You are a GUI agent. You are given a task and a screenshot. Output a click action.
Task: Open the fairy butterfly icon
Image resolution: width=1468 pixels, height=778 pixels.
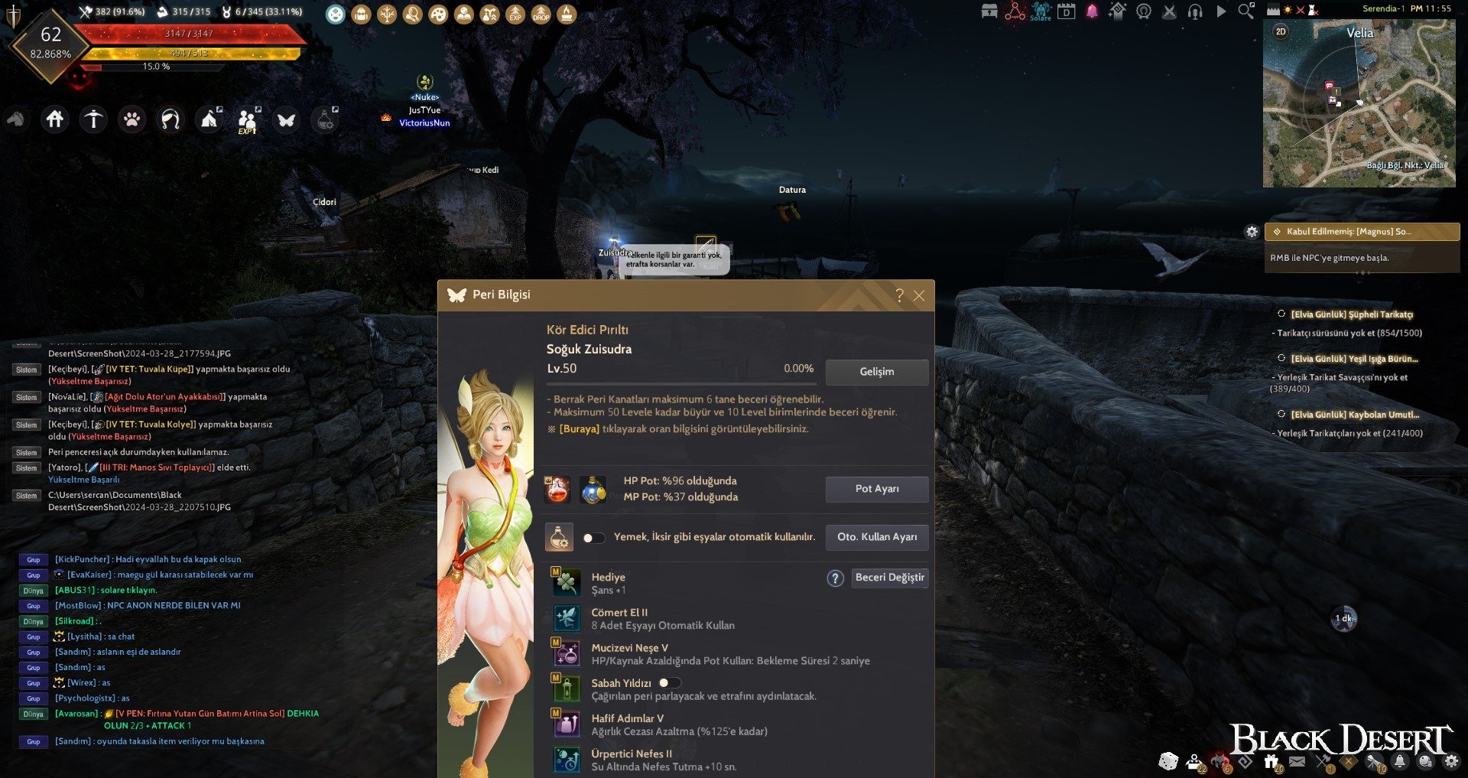[287, 120]
